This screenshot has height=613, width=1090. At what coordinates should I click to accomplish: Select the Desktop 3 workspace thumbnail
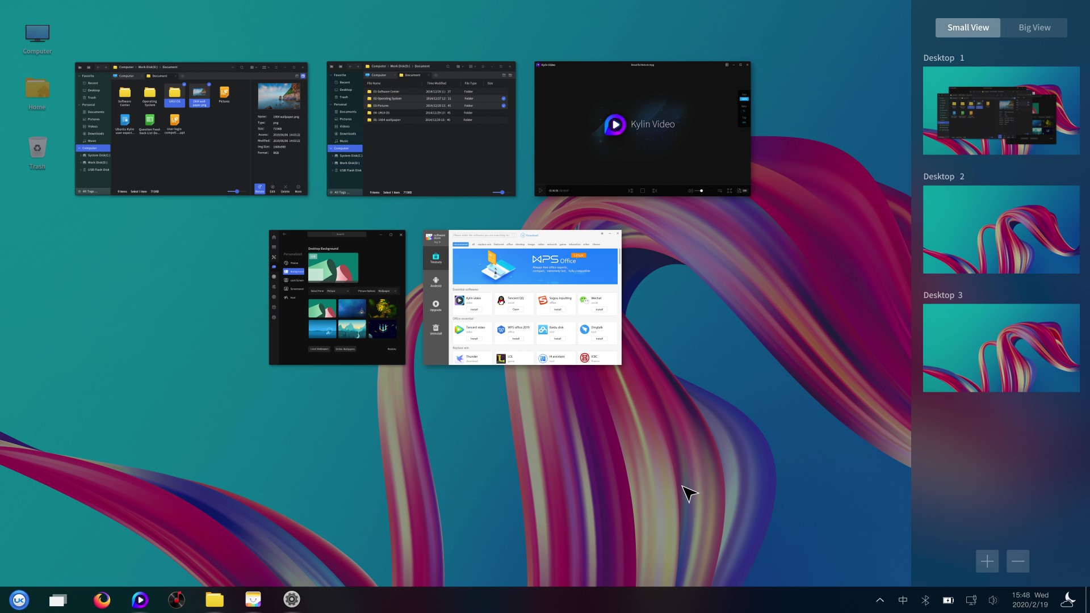1001,348
